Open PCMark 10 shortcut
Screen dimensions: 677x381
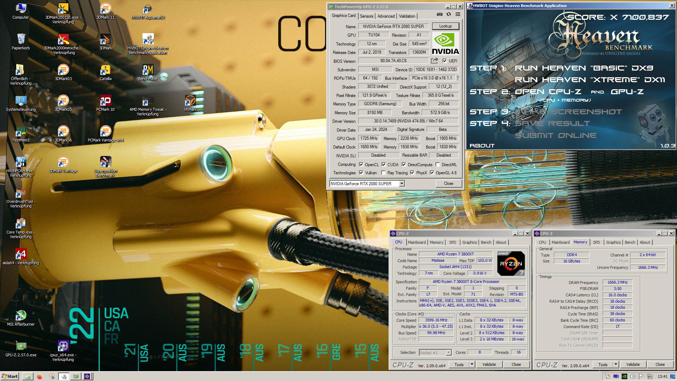105,103
